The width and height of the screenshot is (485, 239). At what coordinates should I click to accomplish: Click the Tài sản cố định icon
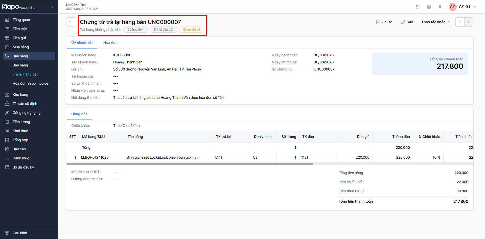click(x=7, y=104)
